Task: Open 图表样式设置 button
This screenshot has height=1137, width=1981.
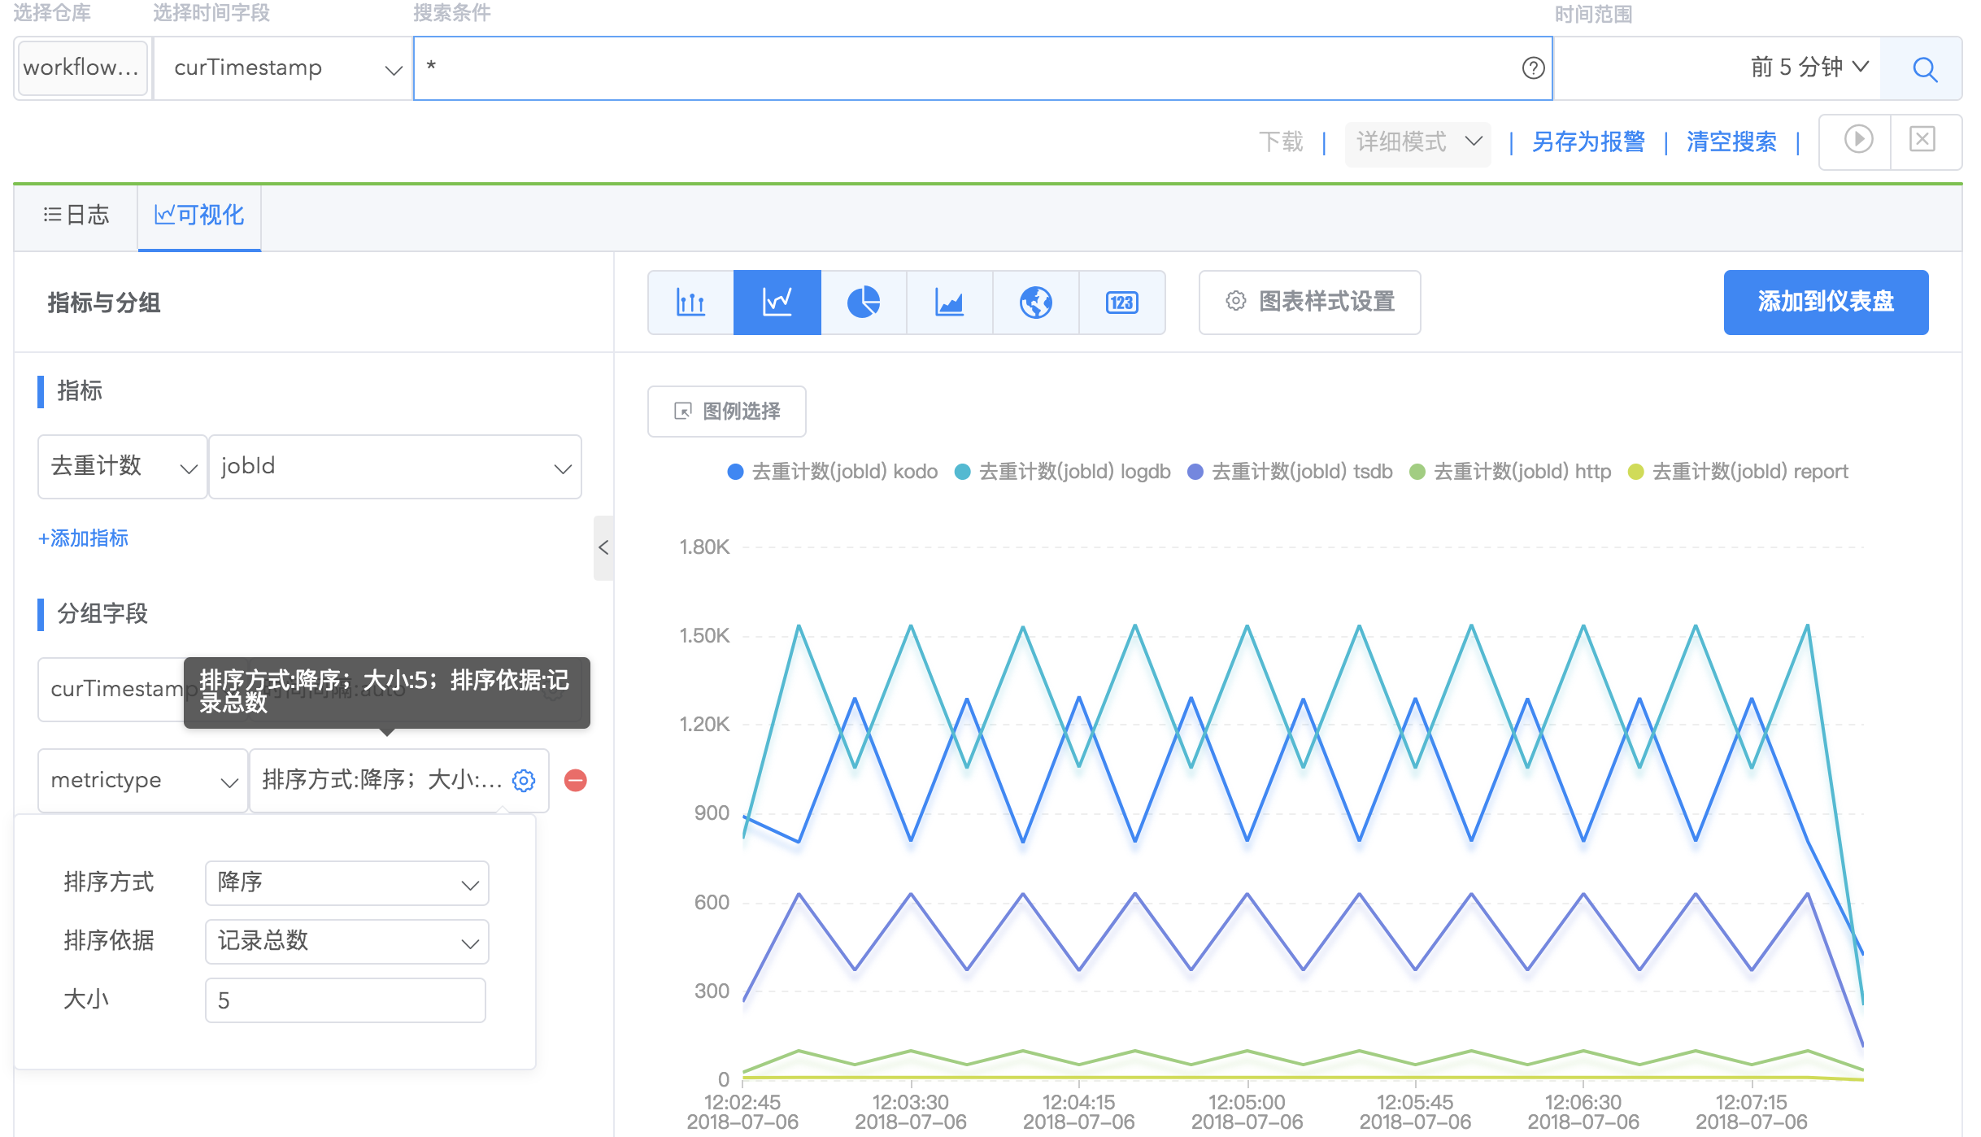Action: tap(1309, 303)
